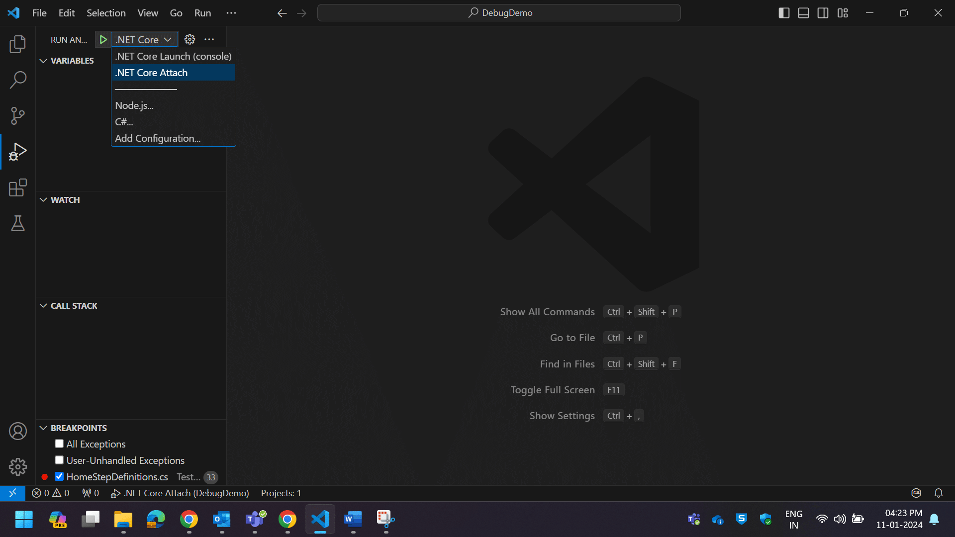Open the View menu
955x537 pixels.
[x=148, y=13]
